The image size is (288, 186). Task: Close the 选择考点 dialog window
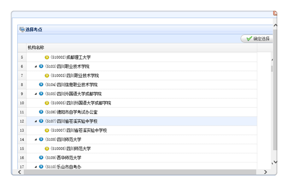[275, 13]
